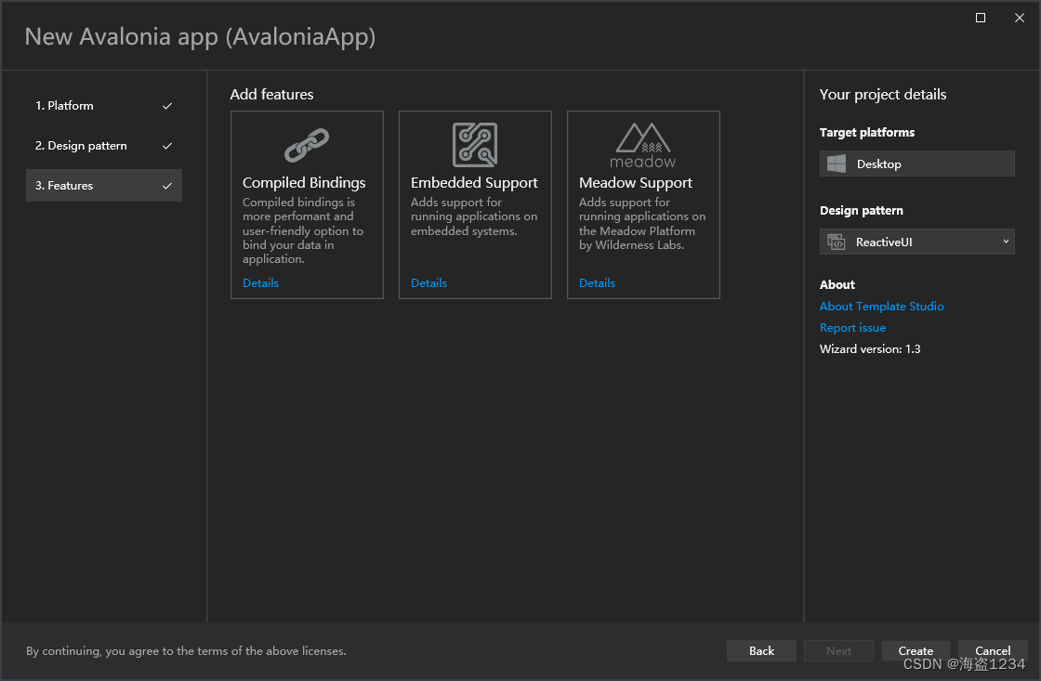
Task: Click the checkmark beside Design pattern step
Action: (x=167, y=146)
